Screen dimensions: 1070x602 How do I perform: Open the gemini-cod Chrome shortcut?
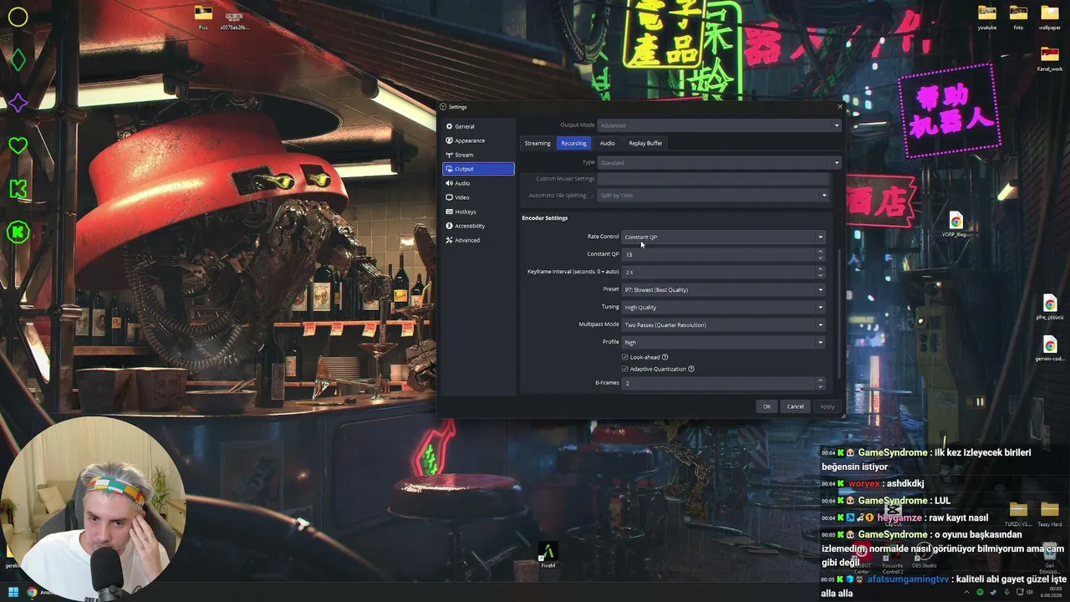tap(1049, 349)
